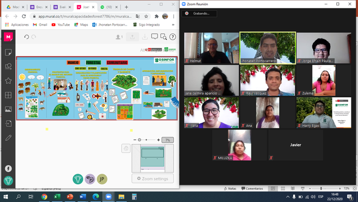This screenshot has width=358, height=202.
Task: Click the Grabando recording indicator in Zoom
Action: coord(199,13)
